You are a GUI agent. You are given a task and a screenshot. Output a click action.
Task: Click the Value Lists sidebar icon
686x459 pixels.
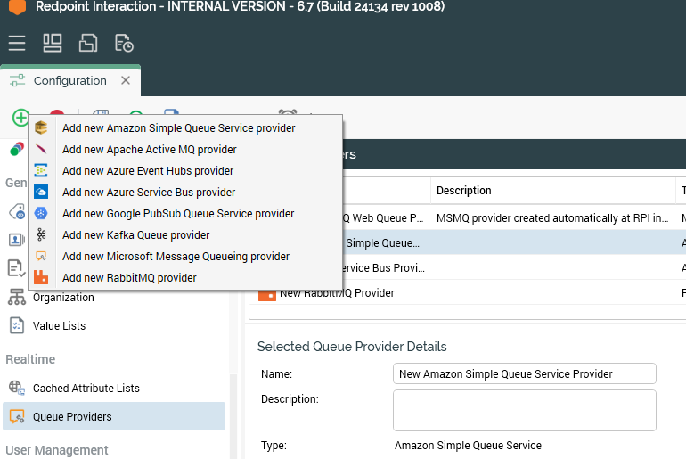tap(16, 326)
